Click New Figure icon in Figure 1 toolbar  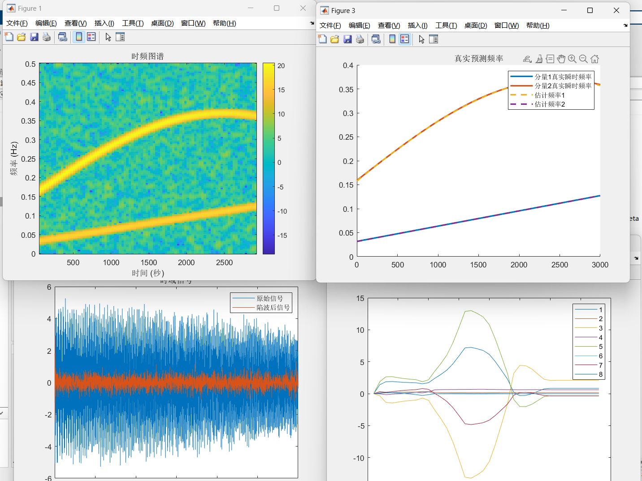[x=9, y=37]
